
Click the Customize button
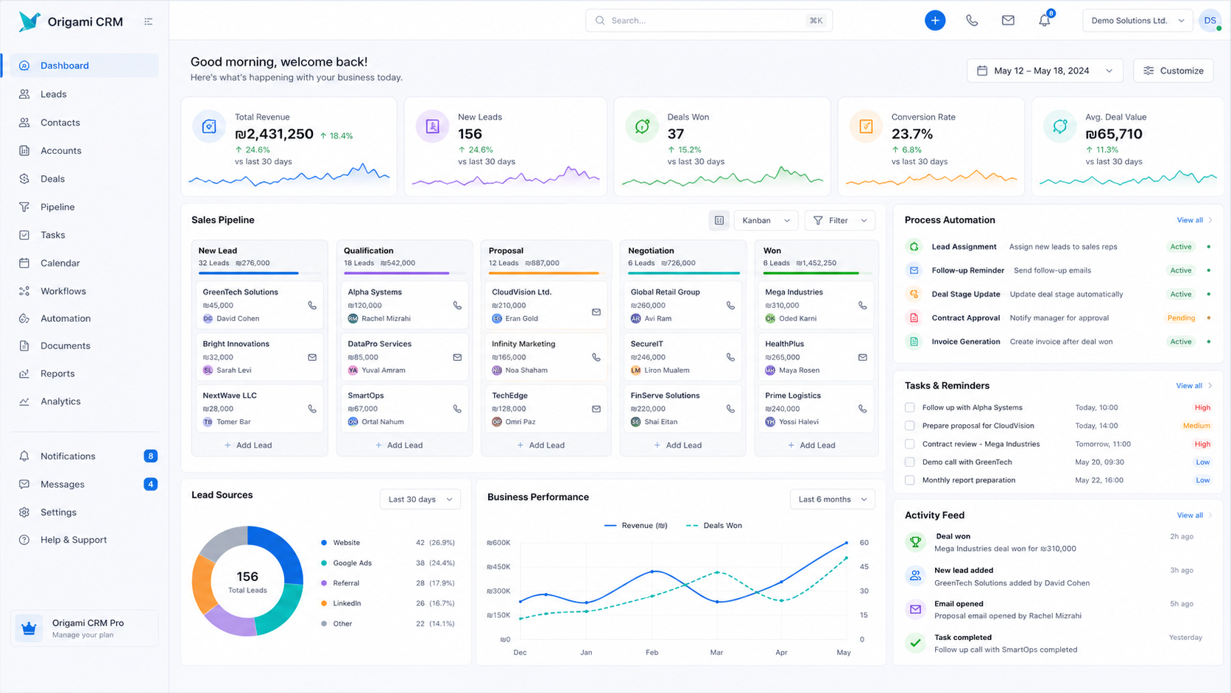click(1174, 71)
